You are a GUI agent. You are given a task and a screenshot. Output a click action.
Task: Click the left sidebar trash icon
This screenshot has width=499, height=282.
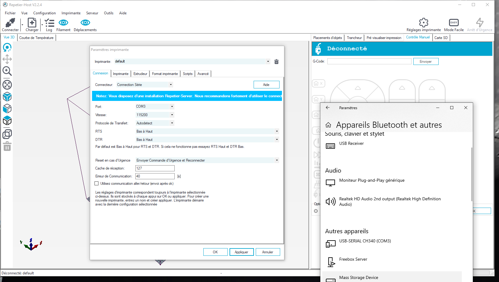[7, 146]
